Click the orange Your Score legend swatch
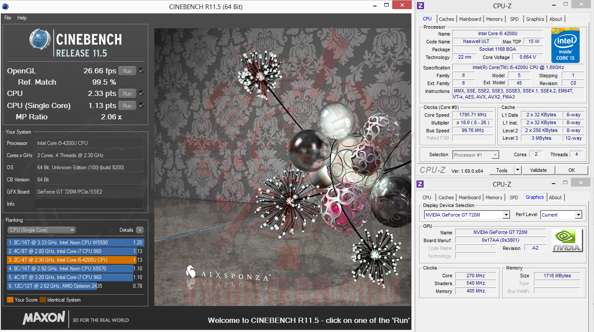Screen dimensions: 594x332 (x=10, y=299)
